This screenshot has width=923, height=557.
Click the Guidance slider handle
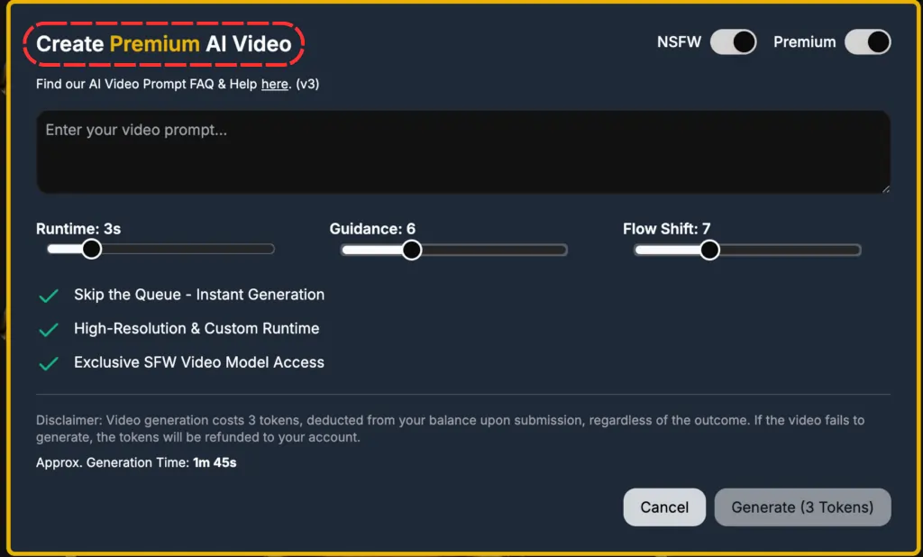(x=411, y=250)
